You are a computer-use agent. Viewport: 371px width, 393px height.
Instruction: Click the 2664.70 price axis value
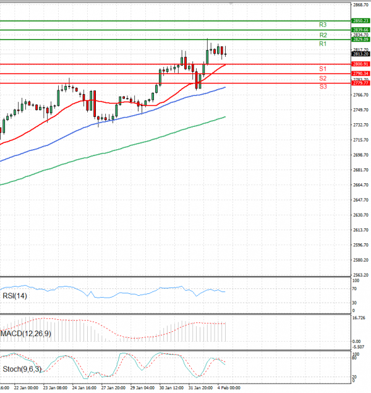pos(360,185)
